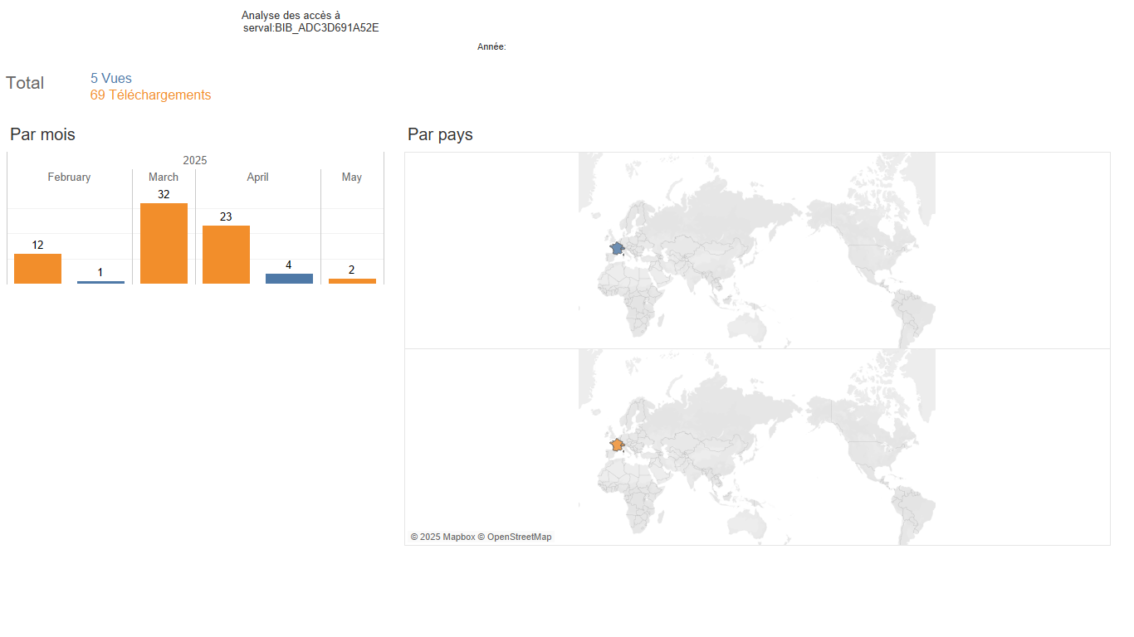Click the 'Année:' filter label
The height and width of the screenshot is (637, 1134).
491,47
